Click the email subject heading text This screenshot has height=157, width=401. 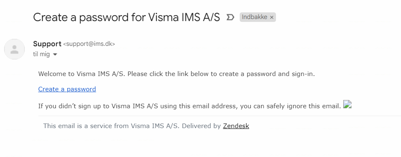(x=126, y=17)
